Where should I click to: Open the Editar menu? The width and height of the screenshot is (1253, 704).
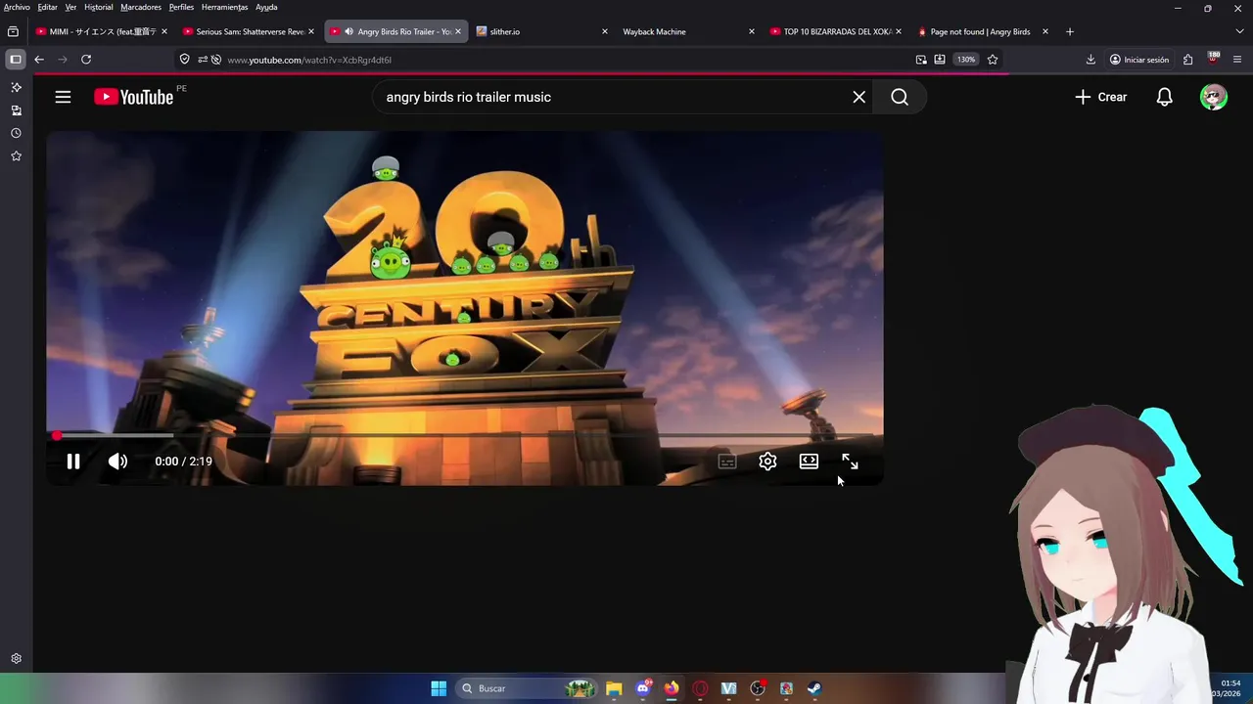click(47, 7)
